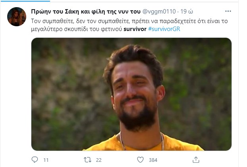247x167 pixels.
Task: Open the display name Πρώην του Σάκη
Action: click(x=85, y=12)
